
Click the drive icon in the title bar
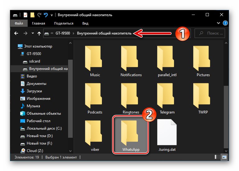[15, 15]
